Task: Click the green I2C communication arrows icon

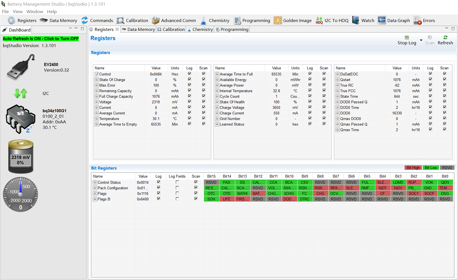Action: pyautogui.click(x=21, y=93)
